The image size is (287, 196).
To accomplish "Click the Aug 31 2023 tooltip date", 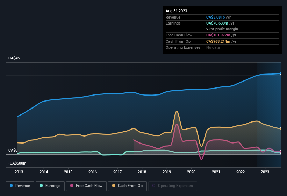I will (x=176, y=11).
